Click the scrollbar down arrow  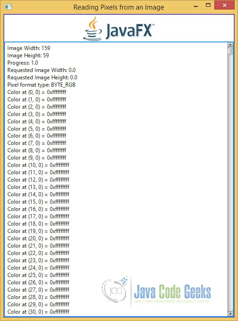(x=230, y=314)
